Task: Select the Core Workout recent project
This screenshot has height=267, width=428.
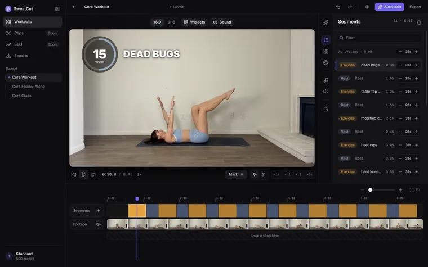Action: click(x=34, y=78)
